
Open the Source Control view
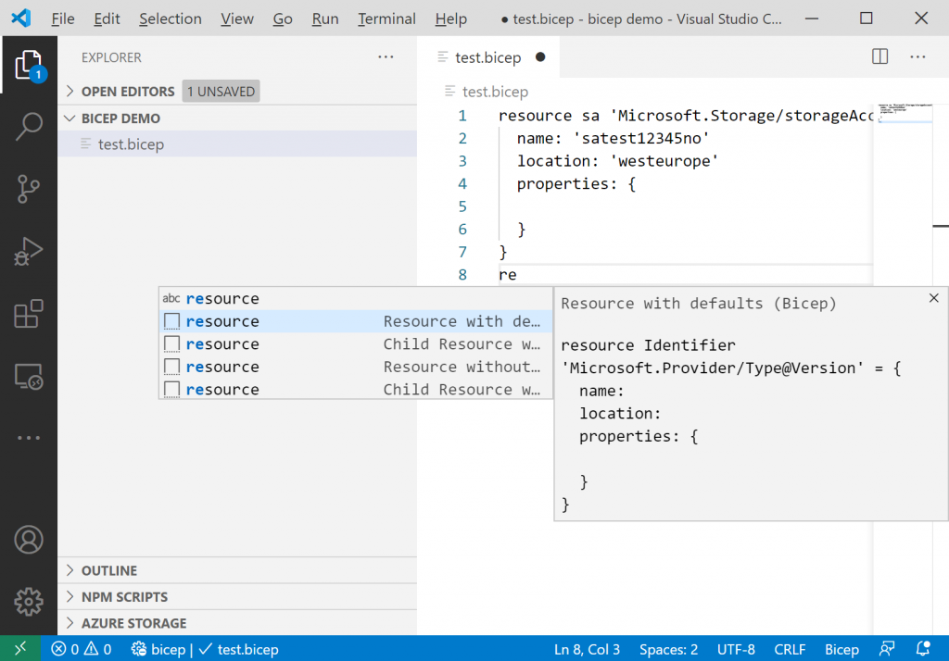tap(29, 188)
